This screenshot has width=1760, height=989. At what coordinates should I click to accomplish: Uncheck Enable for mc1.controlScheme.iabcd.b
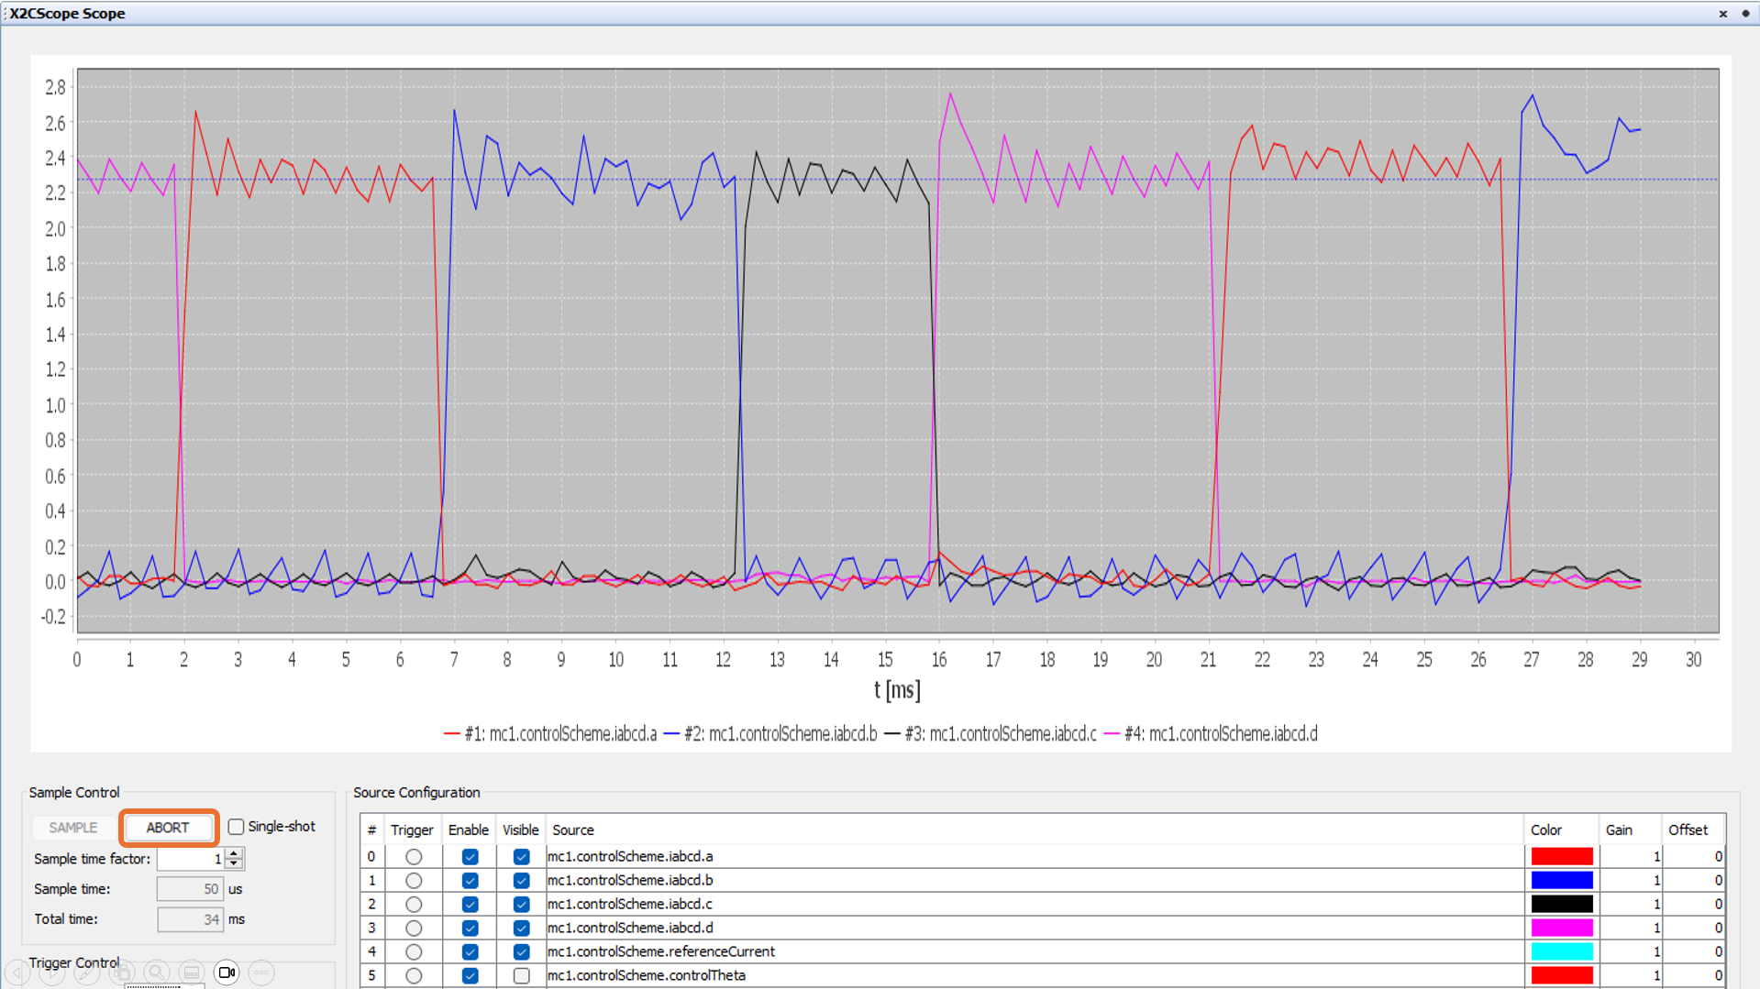[470, 881]
